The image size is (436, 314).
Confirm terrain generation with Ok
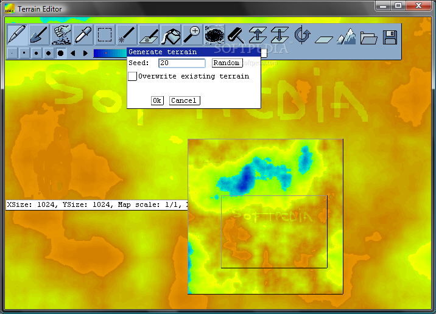tap(157, 100)
